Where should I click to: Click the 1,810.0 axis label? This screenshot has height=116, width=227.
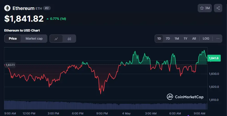[214, 100]
